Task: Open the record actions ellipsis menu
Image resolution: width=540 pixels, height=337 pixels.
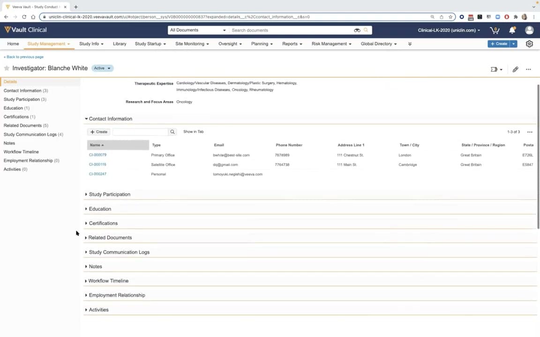Action: (x=528, y=69)
